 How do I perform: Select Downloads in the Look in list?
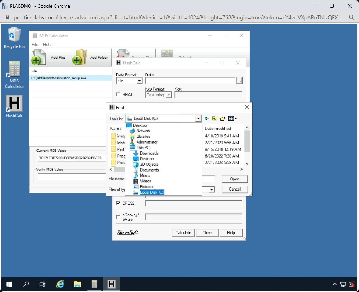point(149,153)
